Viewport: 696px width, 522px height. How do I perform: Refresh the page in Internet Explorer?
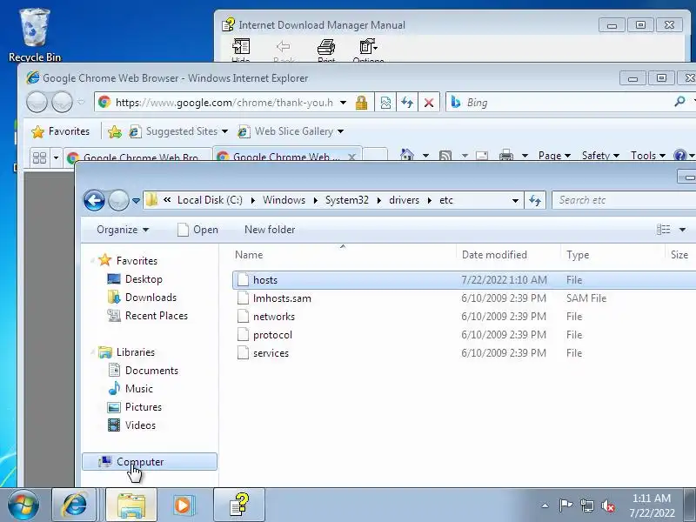tap(407, 103)
